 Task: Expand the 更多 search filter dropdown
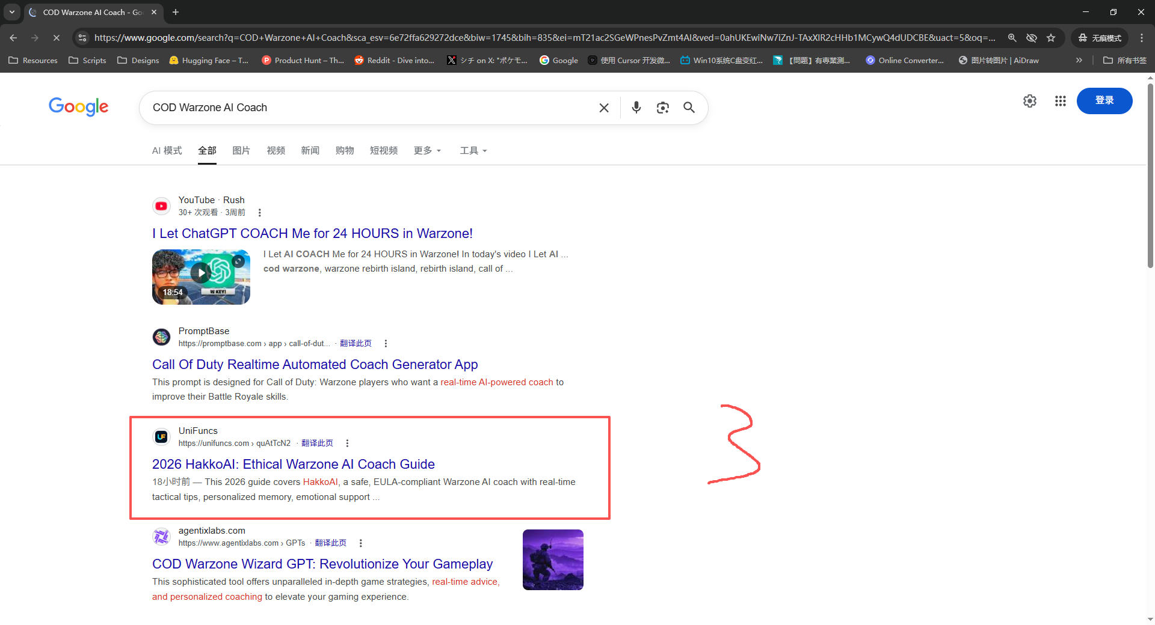tap(427, 151)
